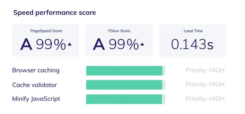Click Priority: HIGH beside Cache validator
Image resolution: width=245 pixels, height=114 pixels.
pos(205,84)
